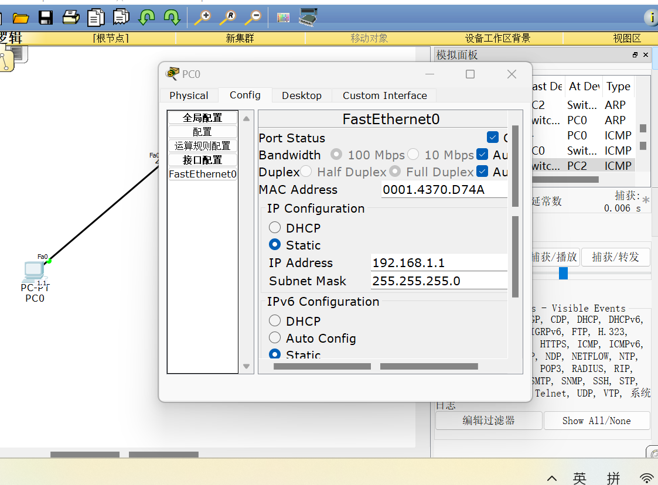Choose Half Duplex radio button
The image size is (658, 485).
(305, 171)
